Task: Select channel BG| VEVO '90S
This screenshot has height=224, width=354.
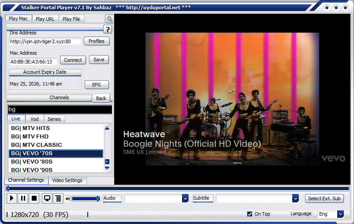Action: 56,170
